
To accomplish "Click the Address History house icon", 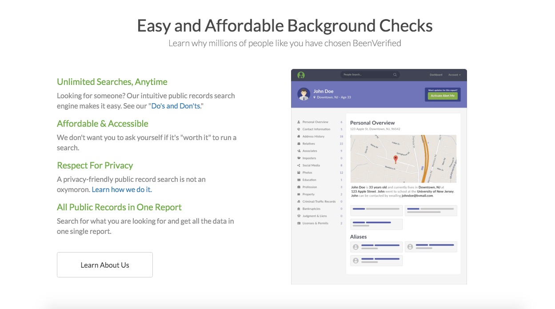I will [298, 136].
